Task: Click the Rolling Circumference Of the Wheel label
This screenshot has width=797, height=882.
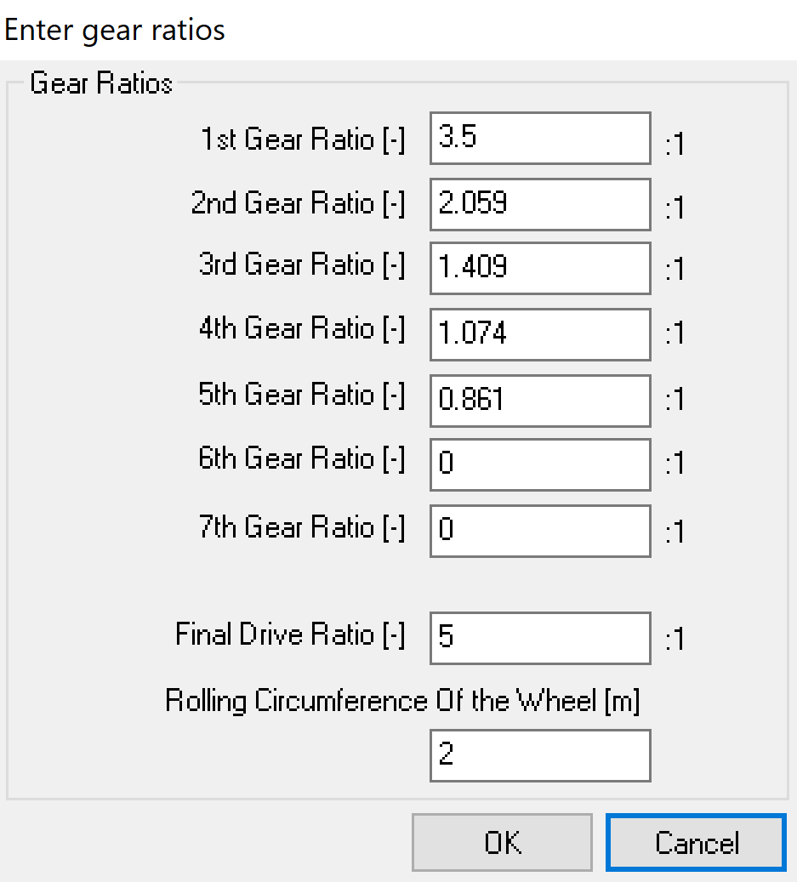Action: 402,701
